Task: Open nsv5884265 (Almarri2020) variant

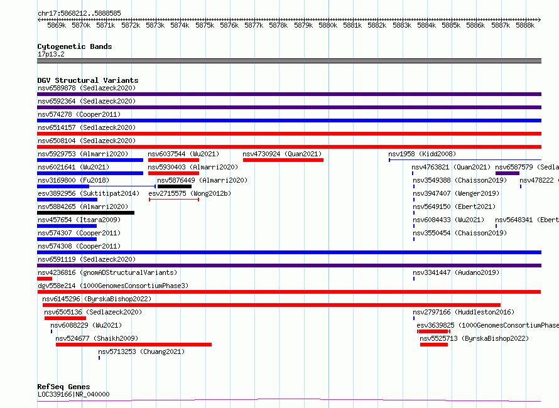Action: (83, 207)
